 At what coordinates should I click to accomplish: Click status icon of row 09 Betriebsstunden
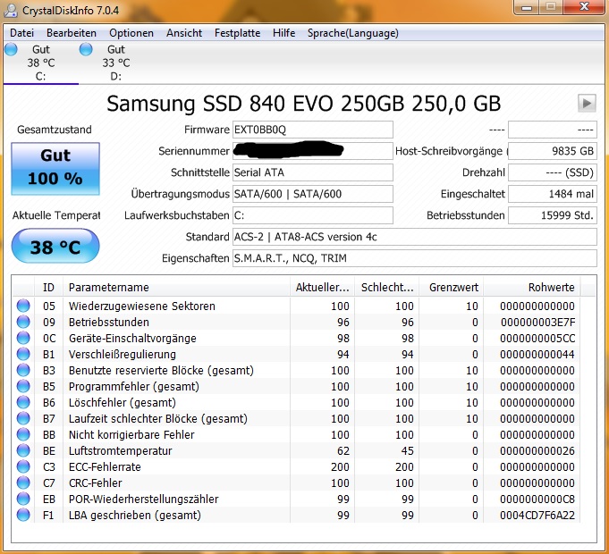(x=23, y=322)
